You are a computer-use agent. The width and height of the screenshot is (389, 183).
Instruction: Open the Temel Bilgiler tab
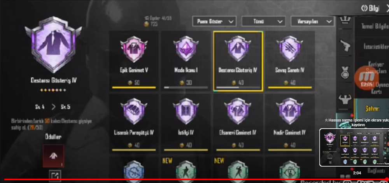(373, 26)
